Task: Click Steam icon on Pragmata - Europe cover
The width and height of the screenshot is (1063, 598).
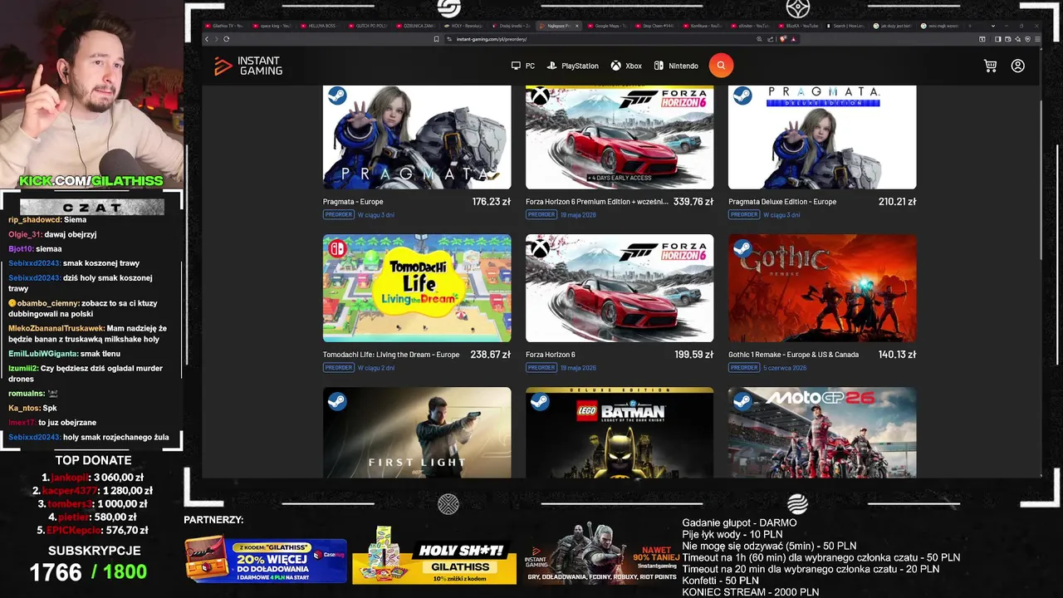Action: pos(336,96)
